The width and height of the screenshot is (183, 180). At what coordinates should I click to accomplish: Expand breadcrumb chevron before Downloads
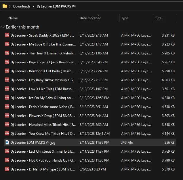pyautogui.click(x=10, y=6)
